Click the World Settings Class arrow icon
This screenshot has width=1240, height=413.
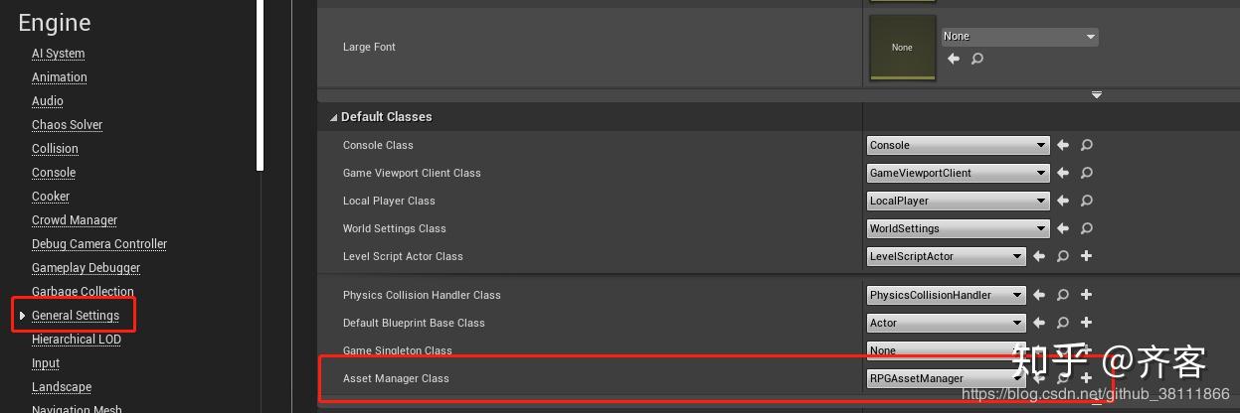tap(1063, 228)
